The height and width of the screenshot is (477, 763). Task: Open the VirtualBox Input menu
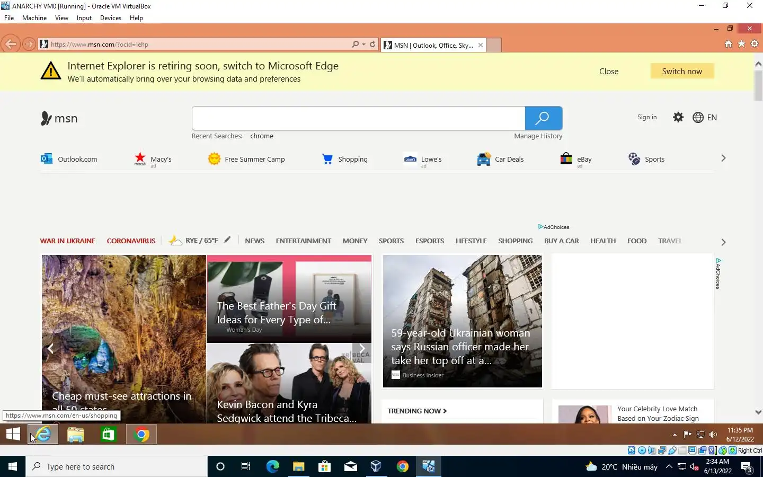click(84, 17)
